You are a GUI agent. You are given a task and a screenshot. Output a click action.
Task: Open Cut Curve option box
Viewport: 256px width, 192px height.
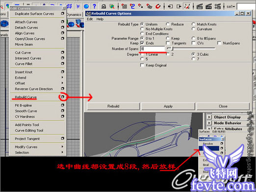62,52
